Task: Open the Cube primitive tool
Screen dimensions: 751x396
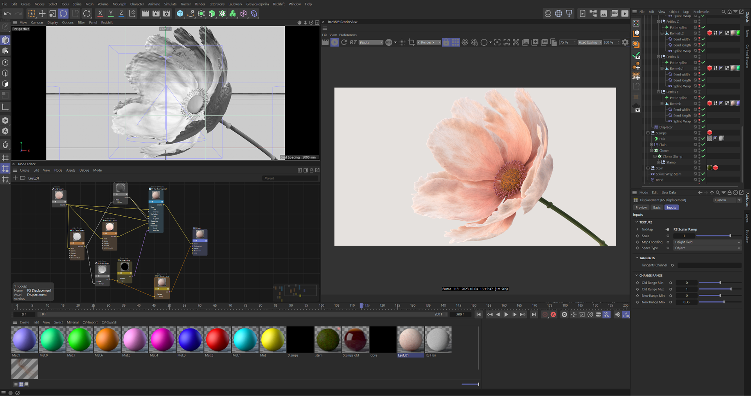Action: click(180, 14)
